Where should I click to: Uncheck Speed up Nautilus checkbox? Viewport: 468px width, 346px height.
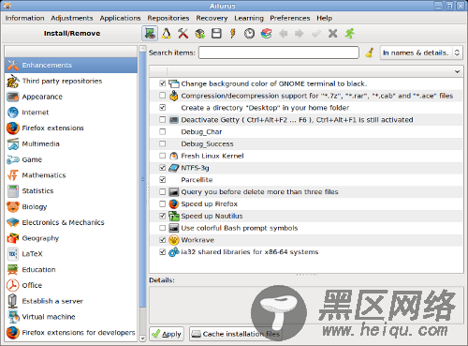pos(162,216)
